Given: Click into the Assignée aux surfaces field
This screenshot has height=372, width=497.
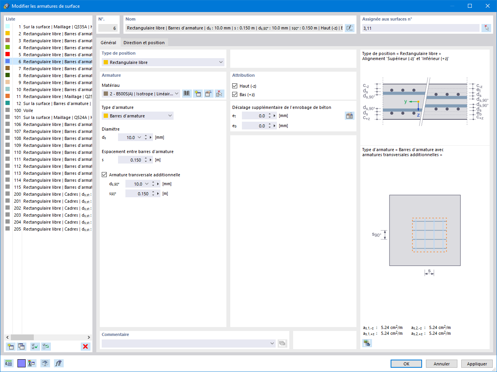Looking at the screenshot, I should tap(421, 28).
